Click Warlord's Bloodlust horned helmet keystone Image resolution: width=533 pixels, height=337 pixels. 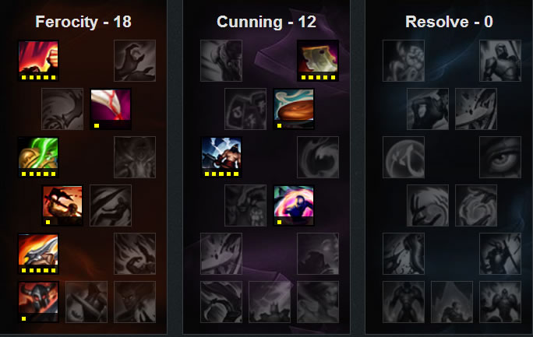coord(38,302)
